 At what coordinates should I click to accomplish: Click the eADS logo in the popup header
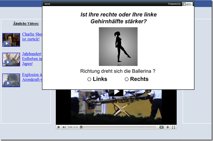187,4
